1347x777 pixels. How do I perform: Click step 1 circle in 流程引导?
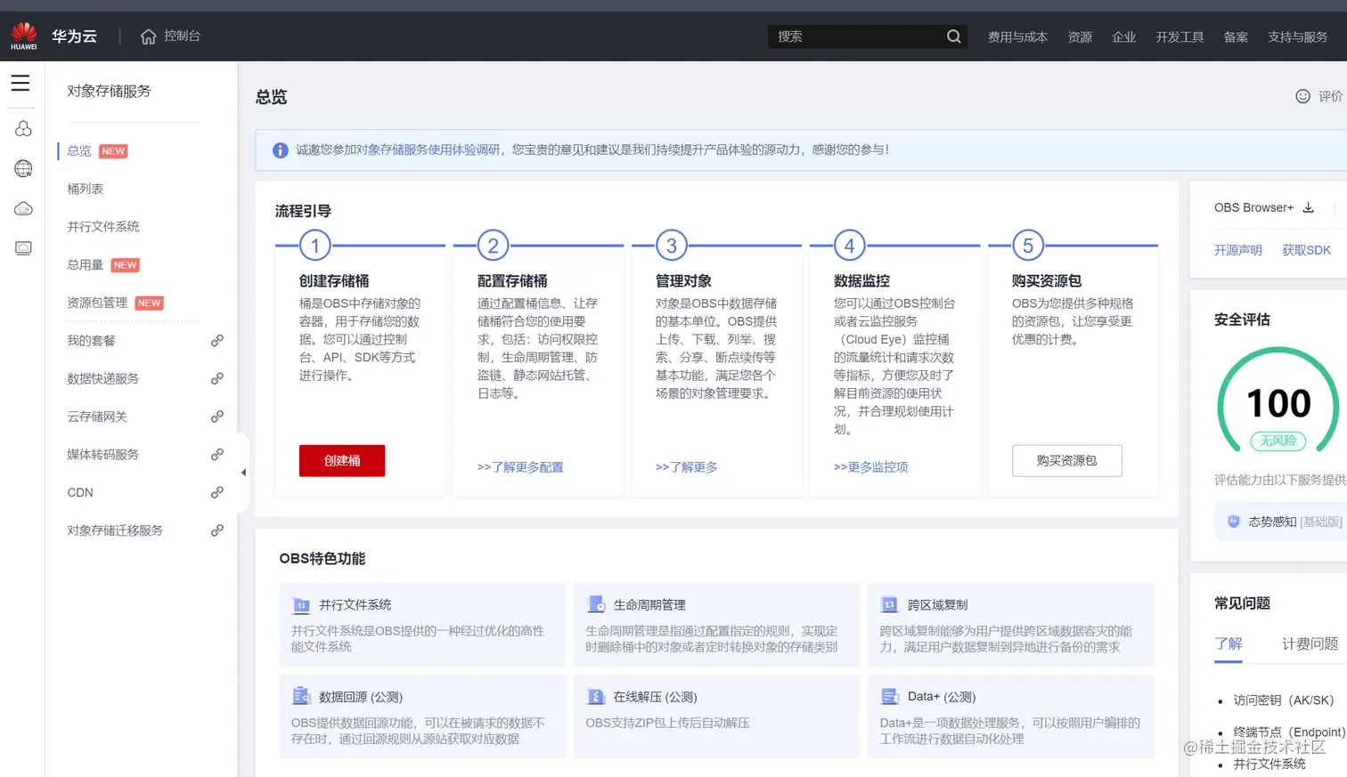coord(315,246)
